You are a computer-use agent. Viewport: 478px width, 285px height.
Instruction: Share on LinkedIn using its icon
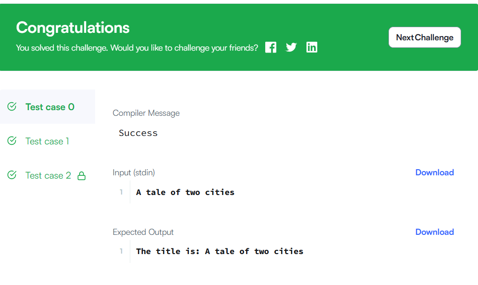pos(312,47)
